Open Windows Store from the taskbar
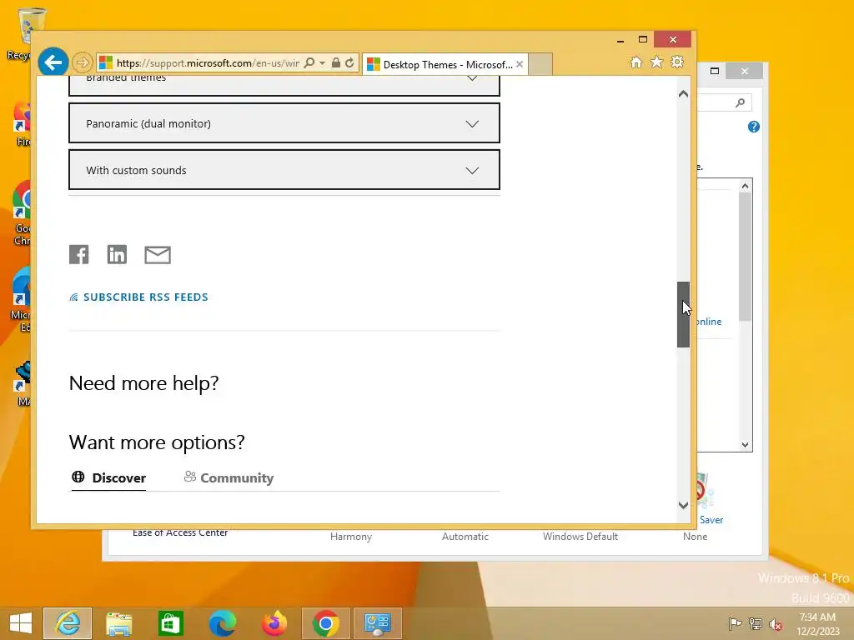The width and height of the screenshot is (854, 640). 170,623
